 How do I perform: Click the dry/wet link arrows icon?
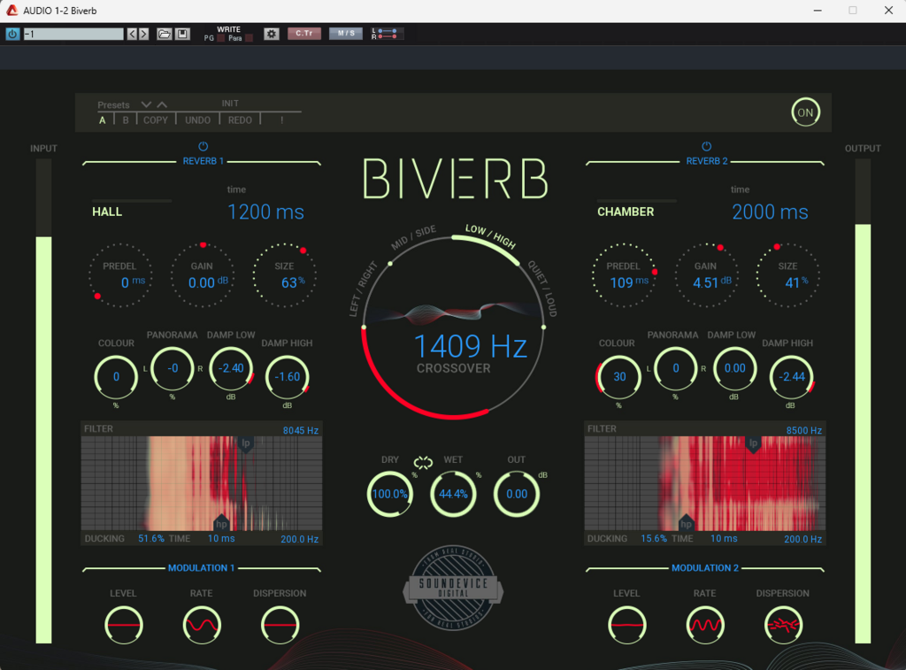(423, 463)
